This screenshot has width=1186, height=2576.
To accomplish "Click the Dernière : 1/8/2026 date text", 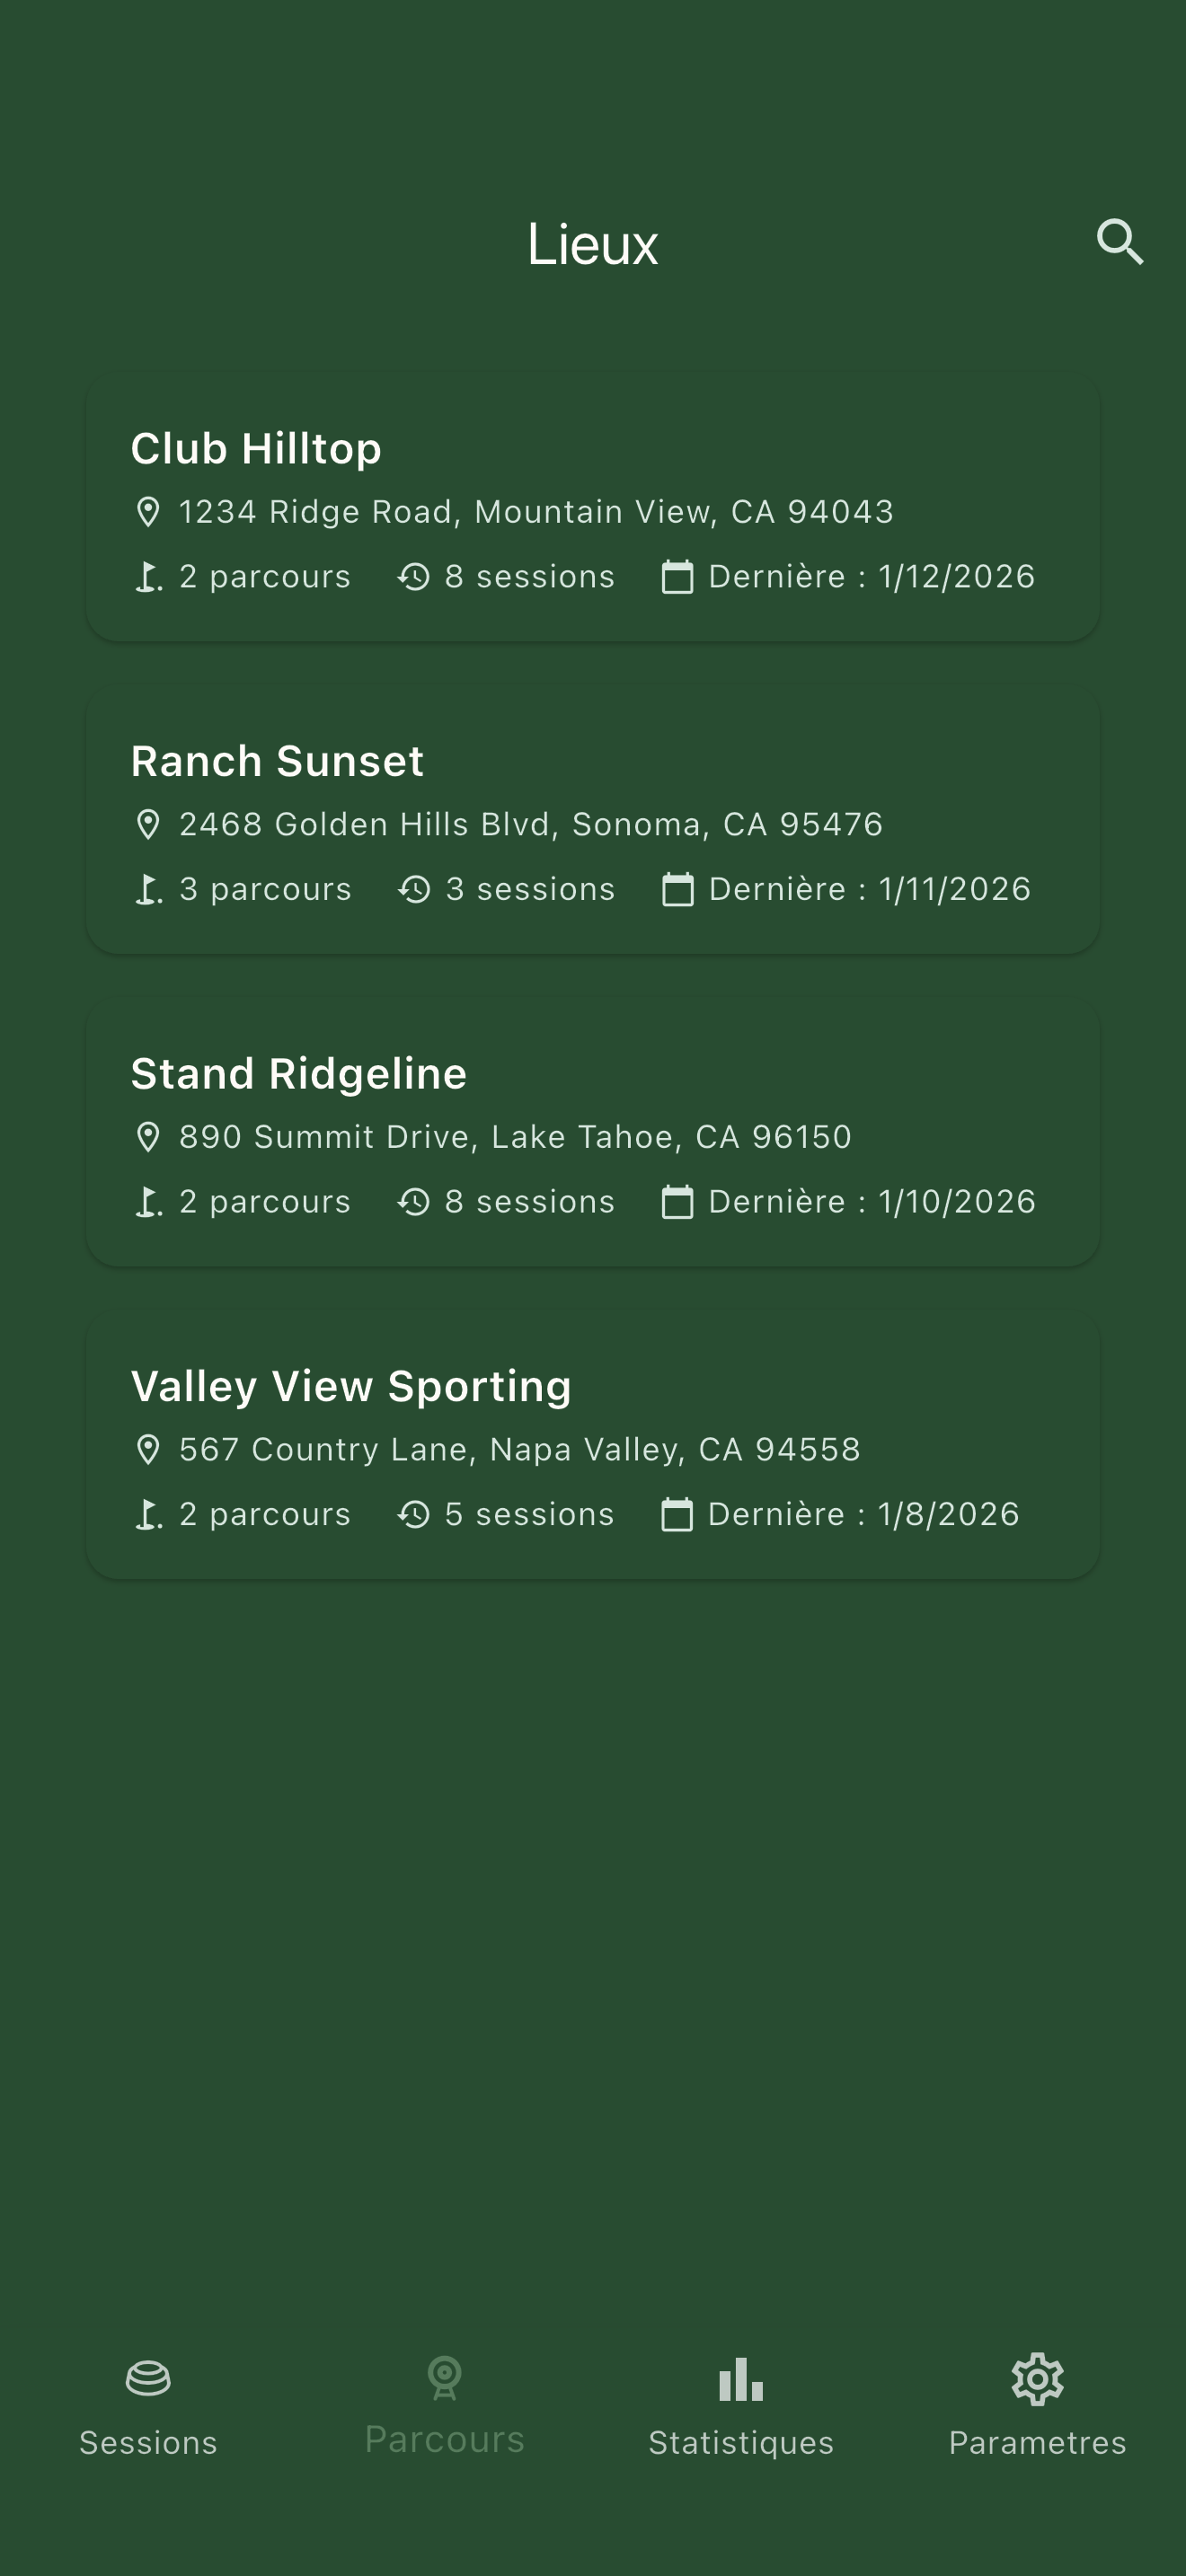I will point(863,1515).
